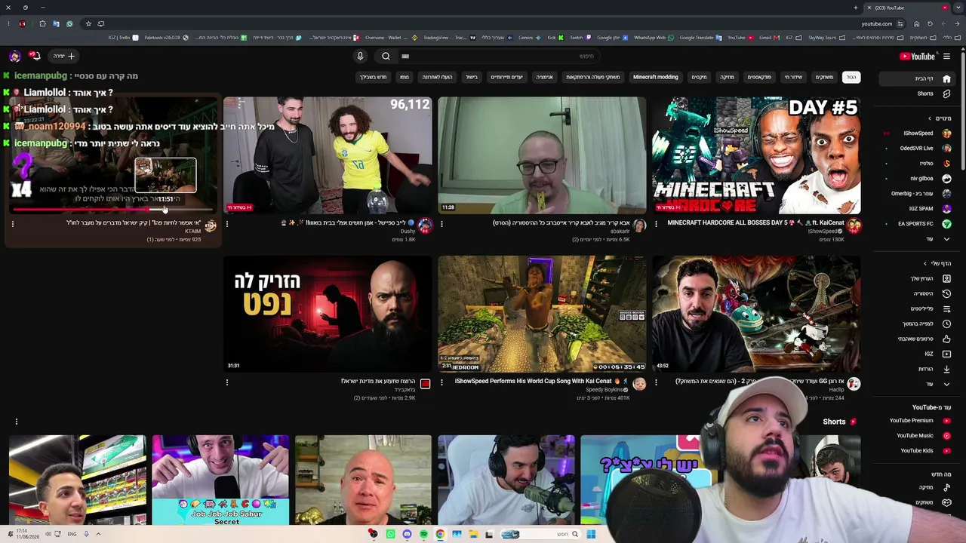Expand more items (עוד) under Downloads
The image size is (966, 543).
pos(918,384)
